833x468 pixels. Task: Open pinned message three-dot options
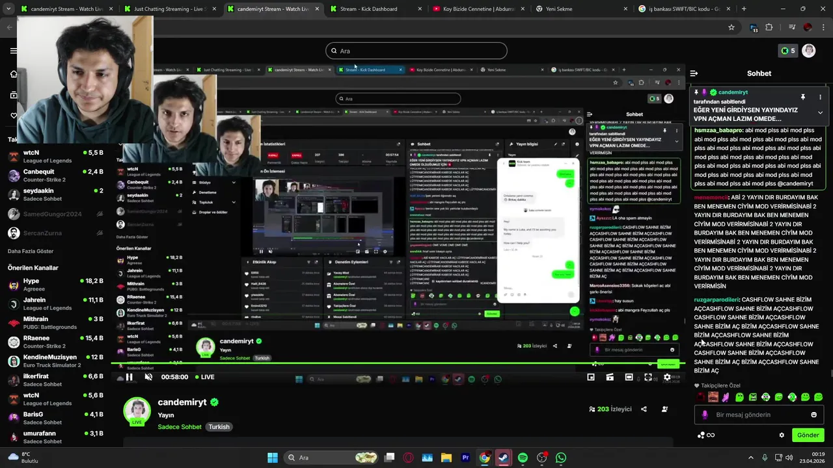(820, 97)
